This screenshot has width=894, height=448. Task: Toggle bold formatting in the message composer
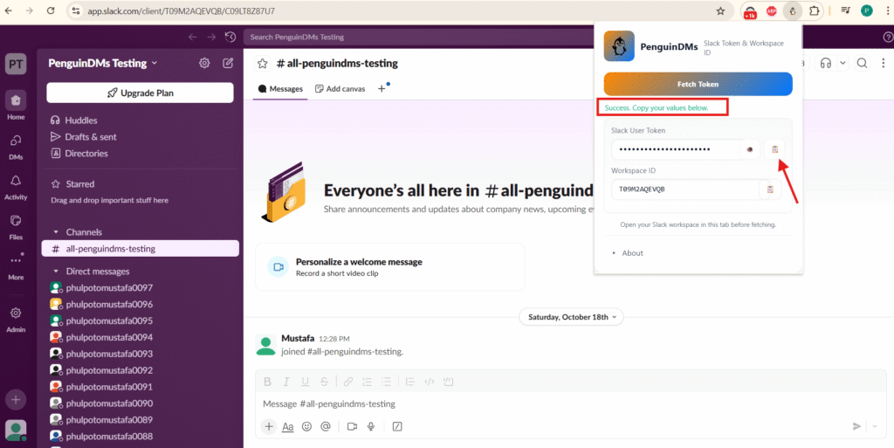click(x=268, y=382)
